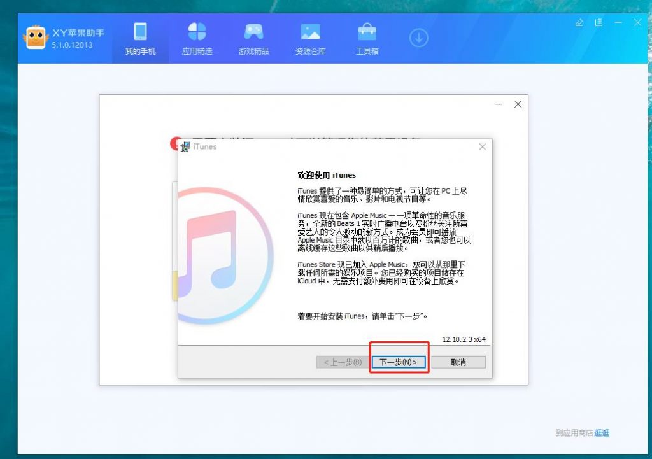Close the iTunes installer window
Image resolution: width=652 pixels, height=459 pixels.
pyautogui.click(x=482, y=146)
